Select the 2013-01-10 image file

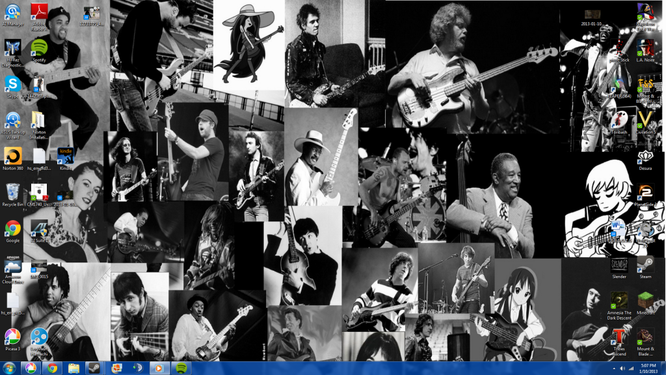pyautogui.click(x=592, y=18)
